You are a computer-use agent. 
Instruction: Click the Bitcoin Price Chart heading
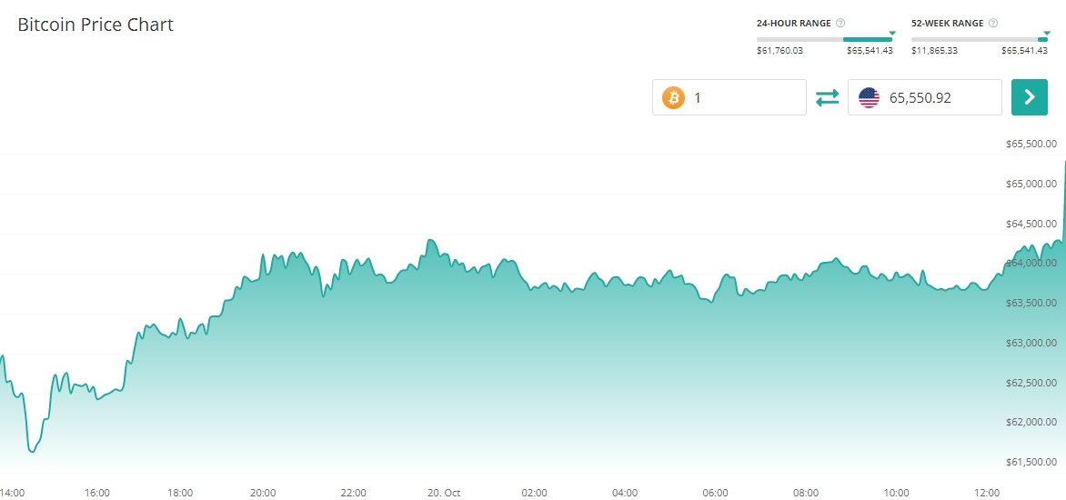click(x=96, y=25)
